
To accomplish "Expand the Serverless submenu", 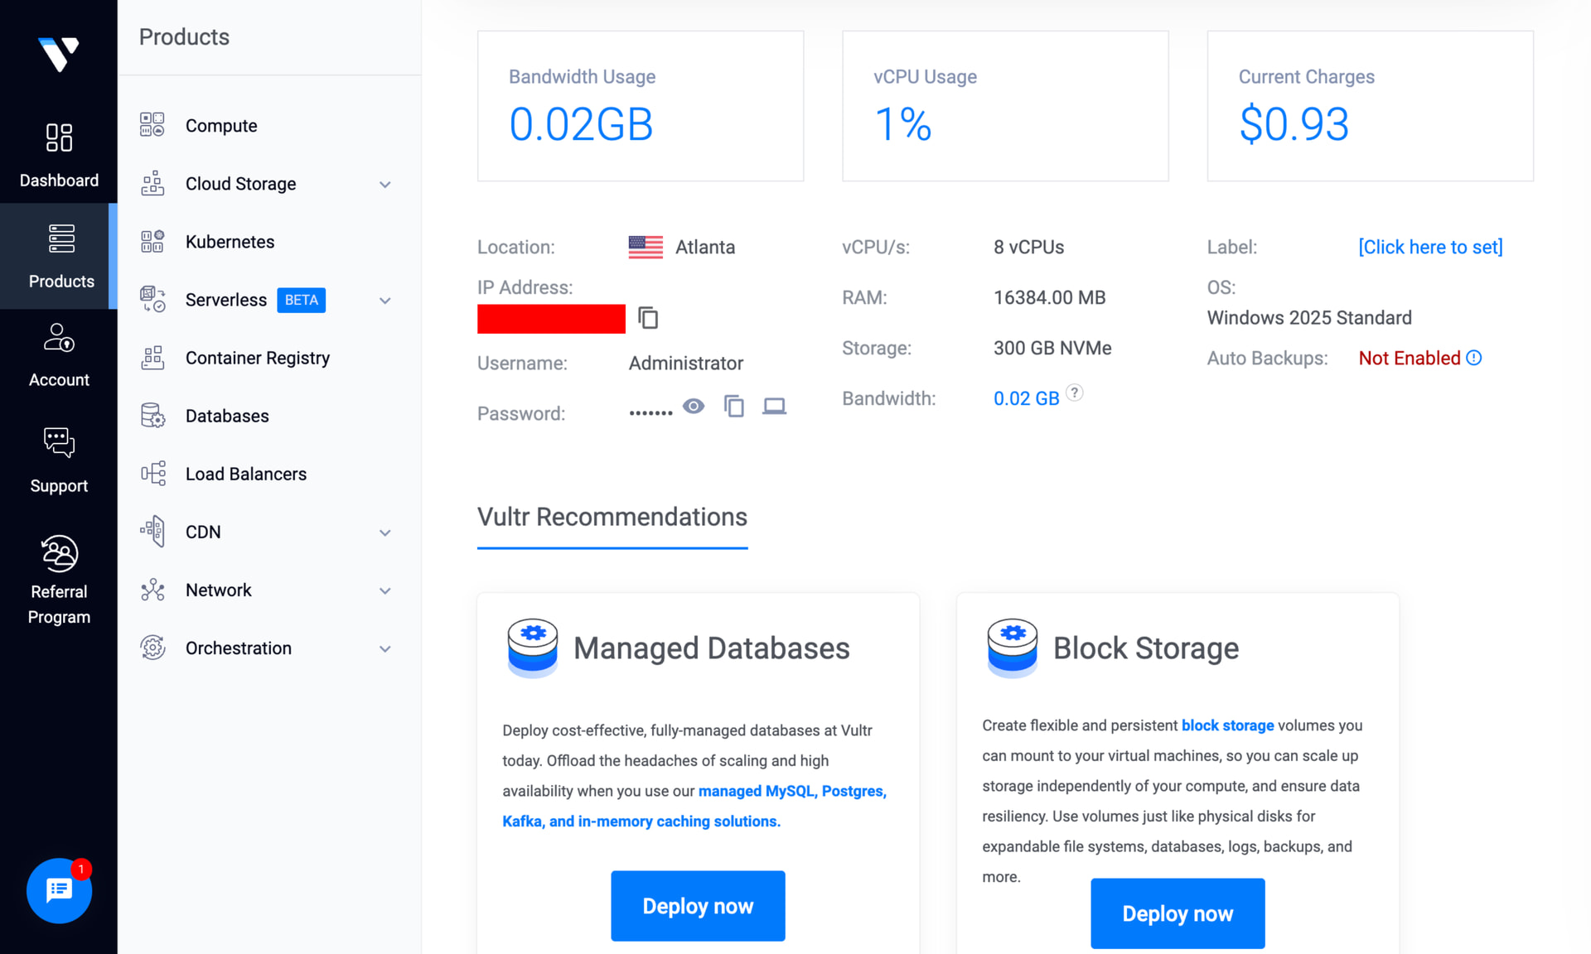I will [385, 300].
